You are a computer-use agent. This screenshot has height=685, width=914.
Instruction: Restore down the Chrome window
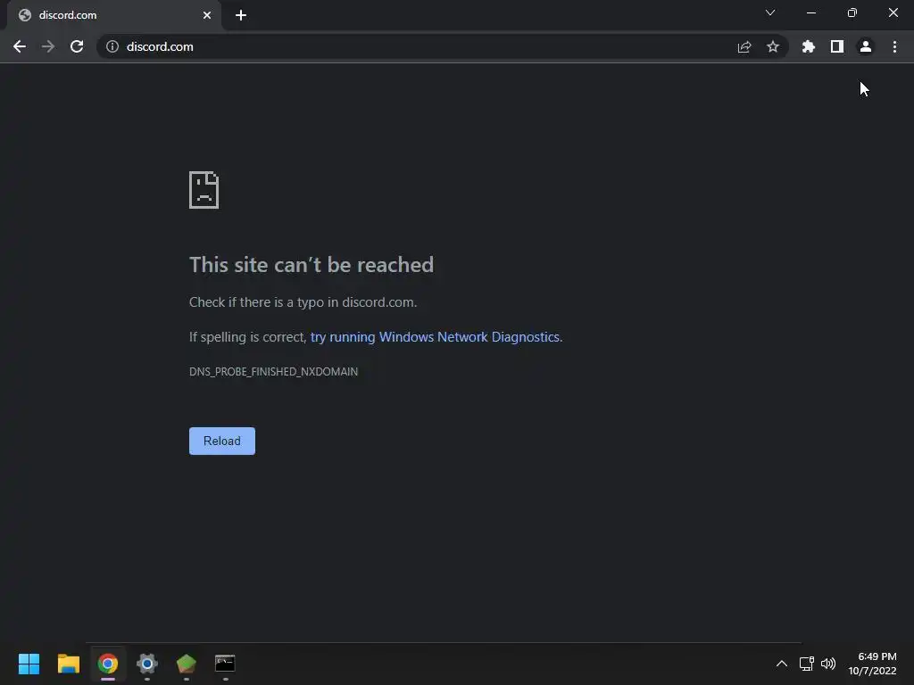coord(852,12)
